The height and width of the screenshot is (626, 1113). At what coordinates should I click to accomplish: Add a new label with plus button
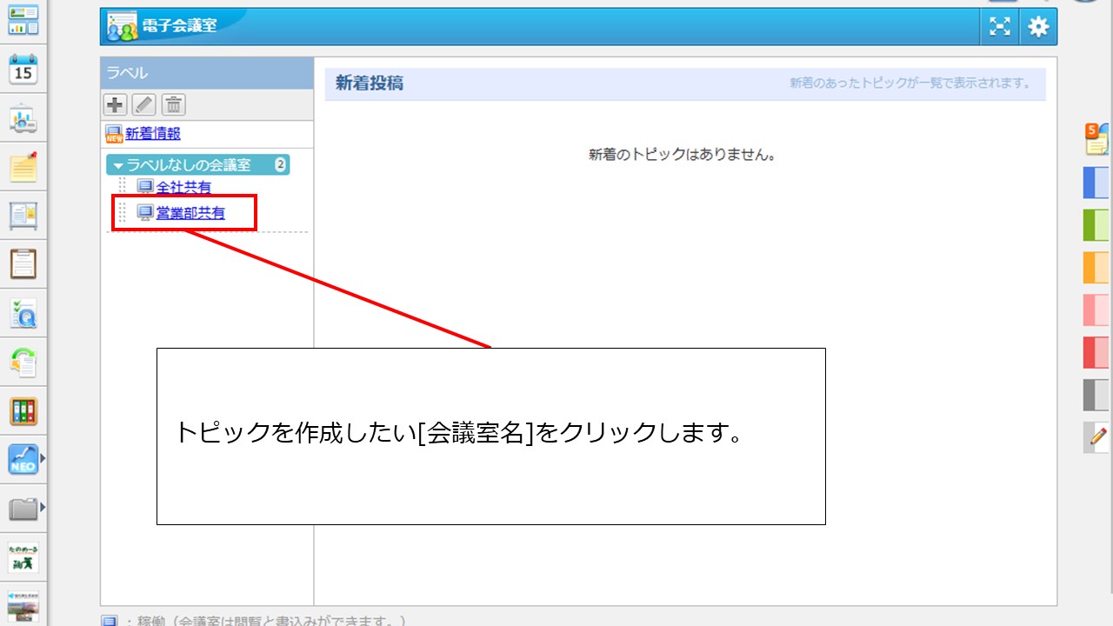[115, 105]
